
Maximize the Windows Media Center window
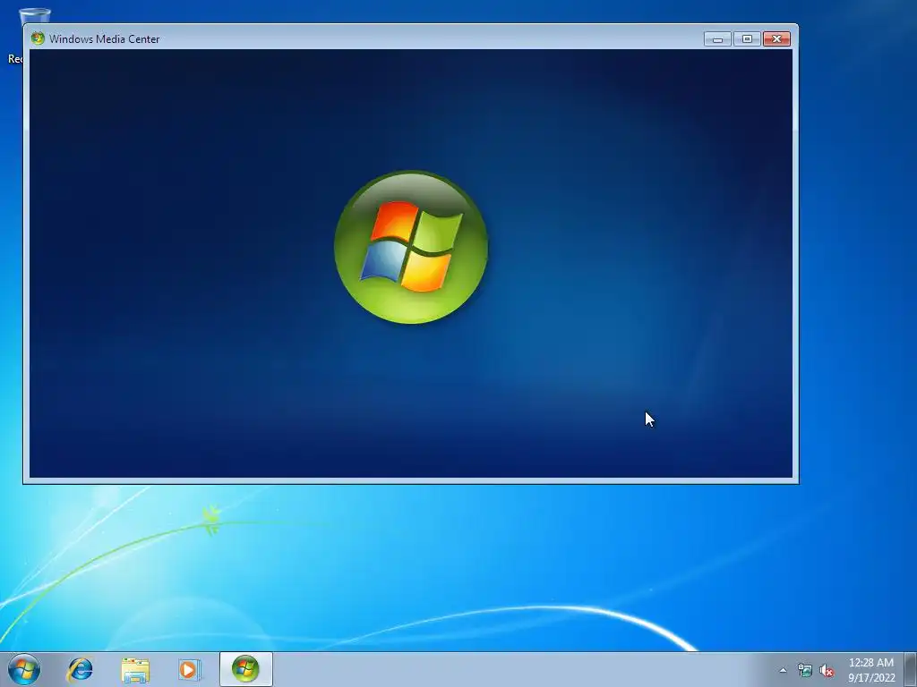tap(747, 39)
